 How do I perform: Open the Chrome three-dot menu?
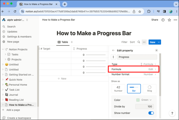tap(177, 11)
